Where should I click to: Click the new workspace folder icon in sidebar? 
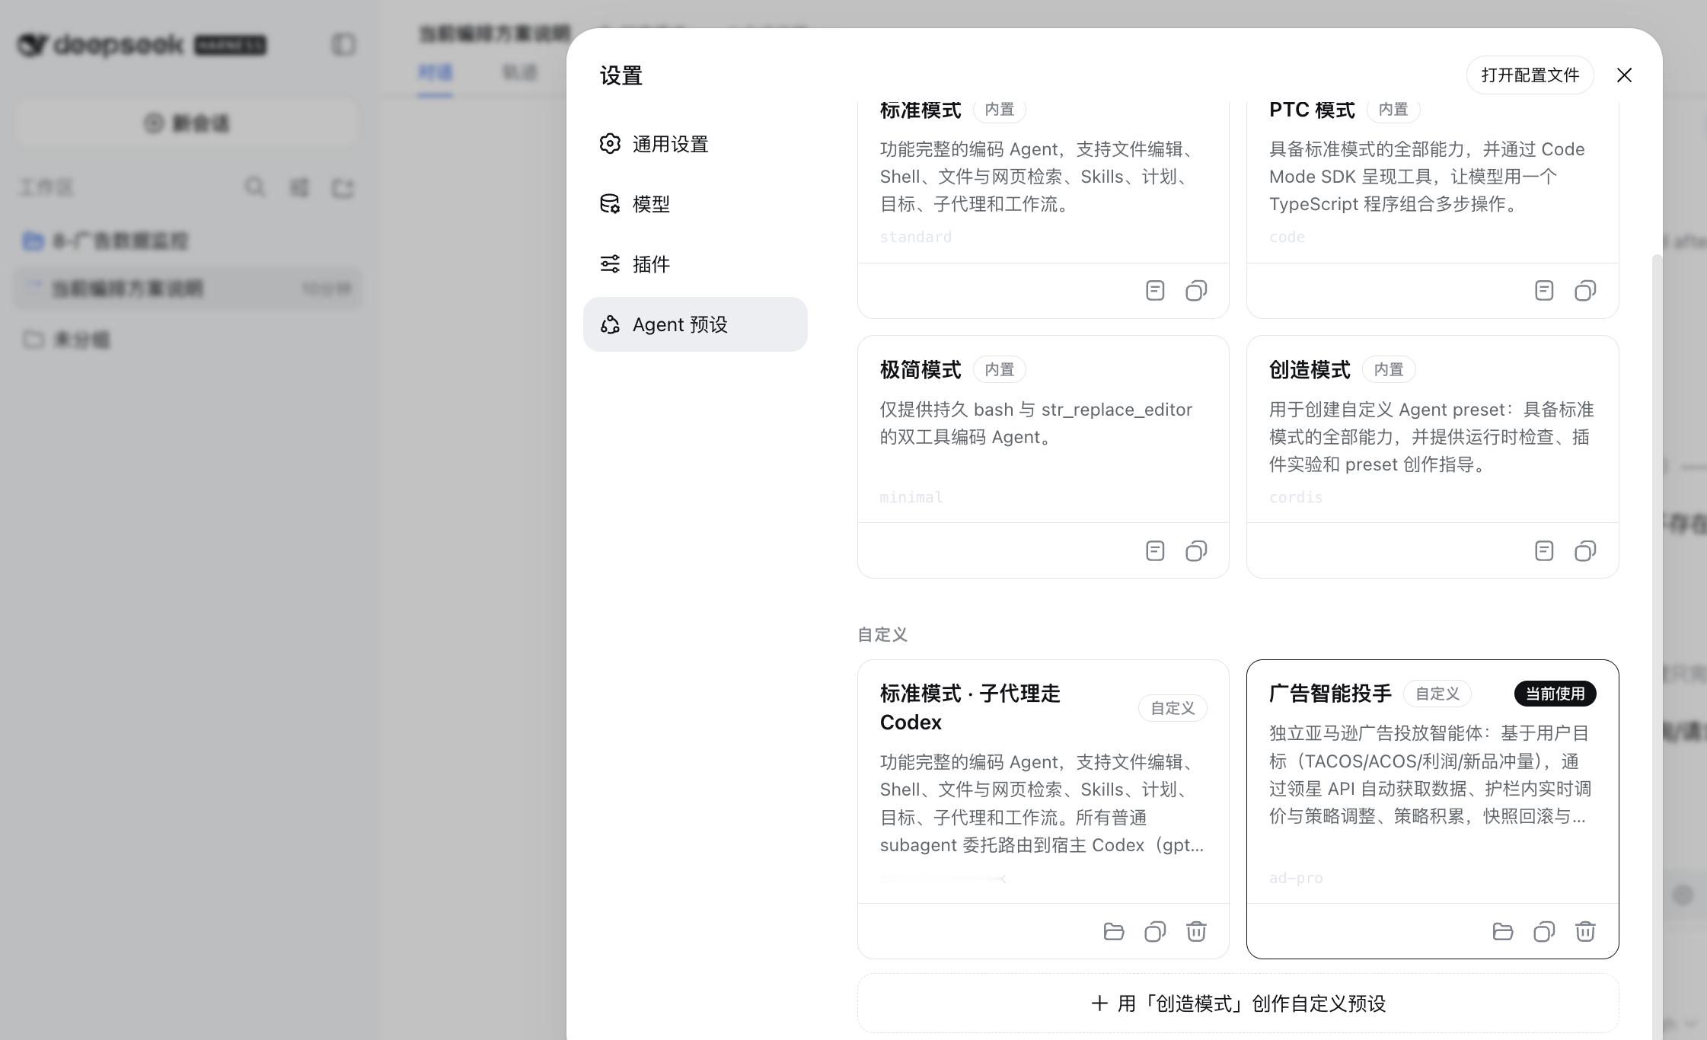pyautogui.click(x=343, y=187)
